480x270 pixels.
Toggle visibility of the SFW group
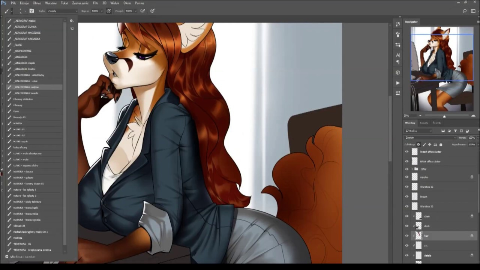tap(407, 169)
